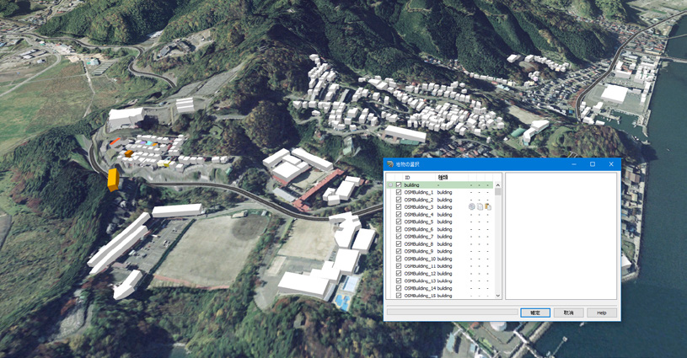Toggle the OSMBuilding_7 checkbox
The height and width of the screenshot is (358, 687).
tap(398, 237)
